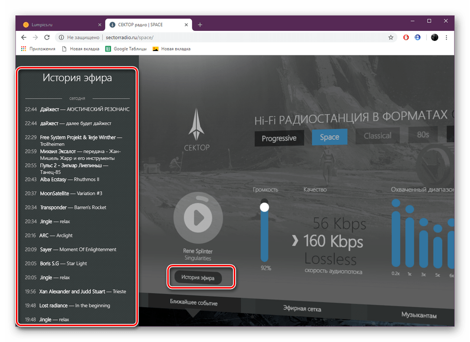Open Google Таблицы bookmark
This screenshot has height=342, width=470.
[126, 49]
